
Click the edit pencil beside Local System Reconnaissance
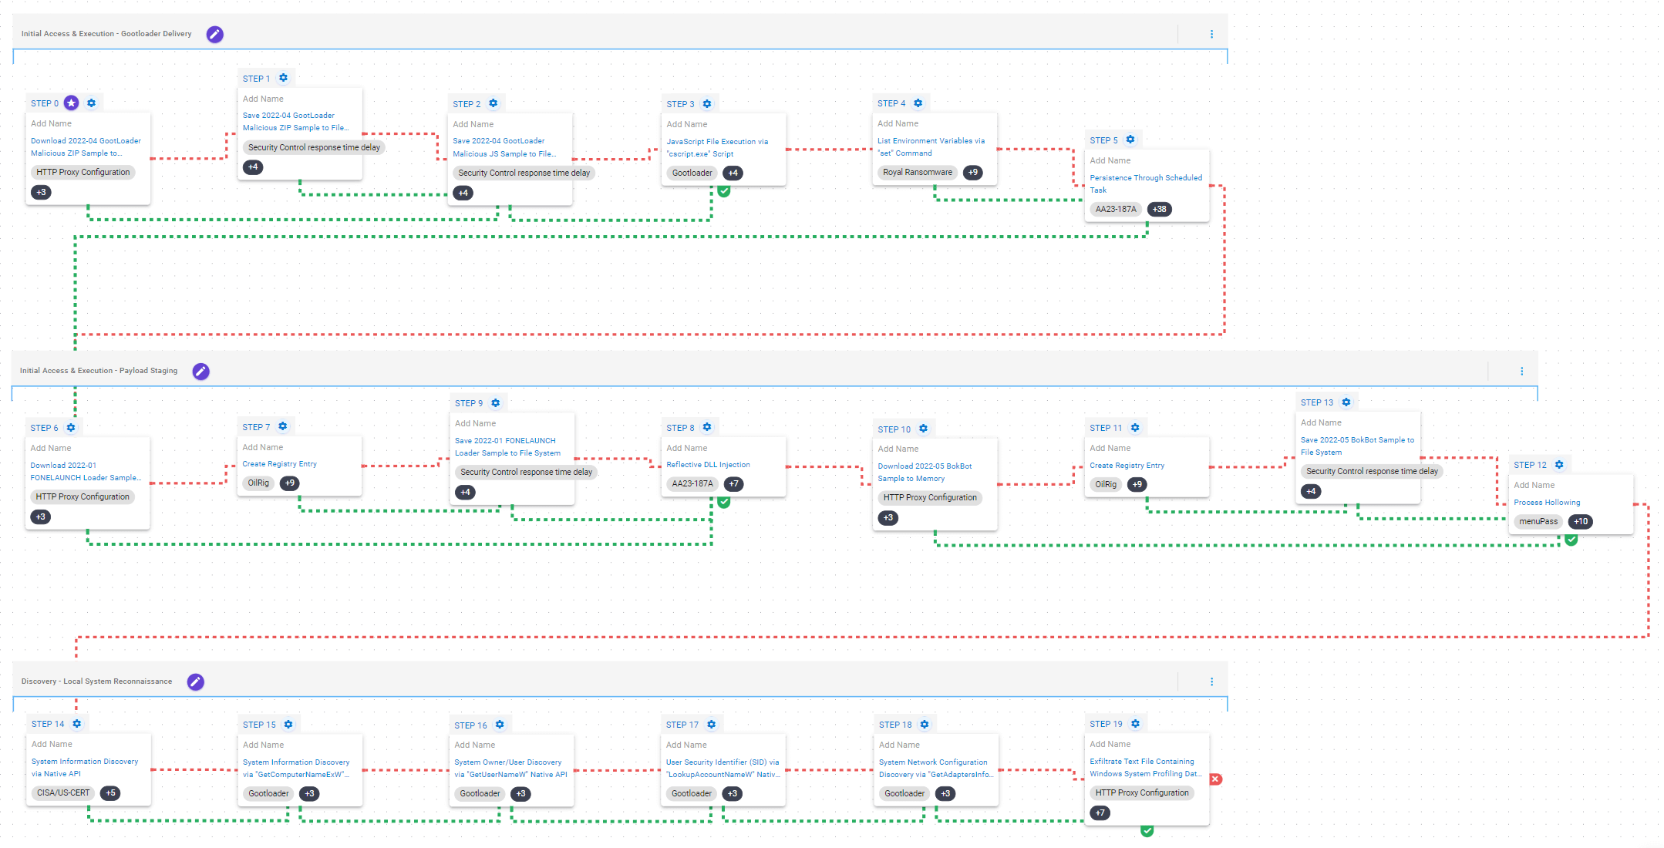[x=196, y=681]
